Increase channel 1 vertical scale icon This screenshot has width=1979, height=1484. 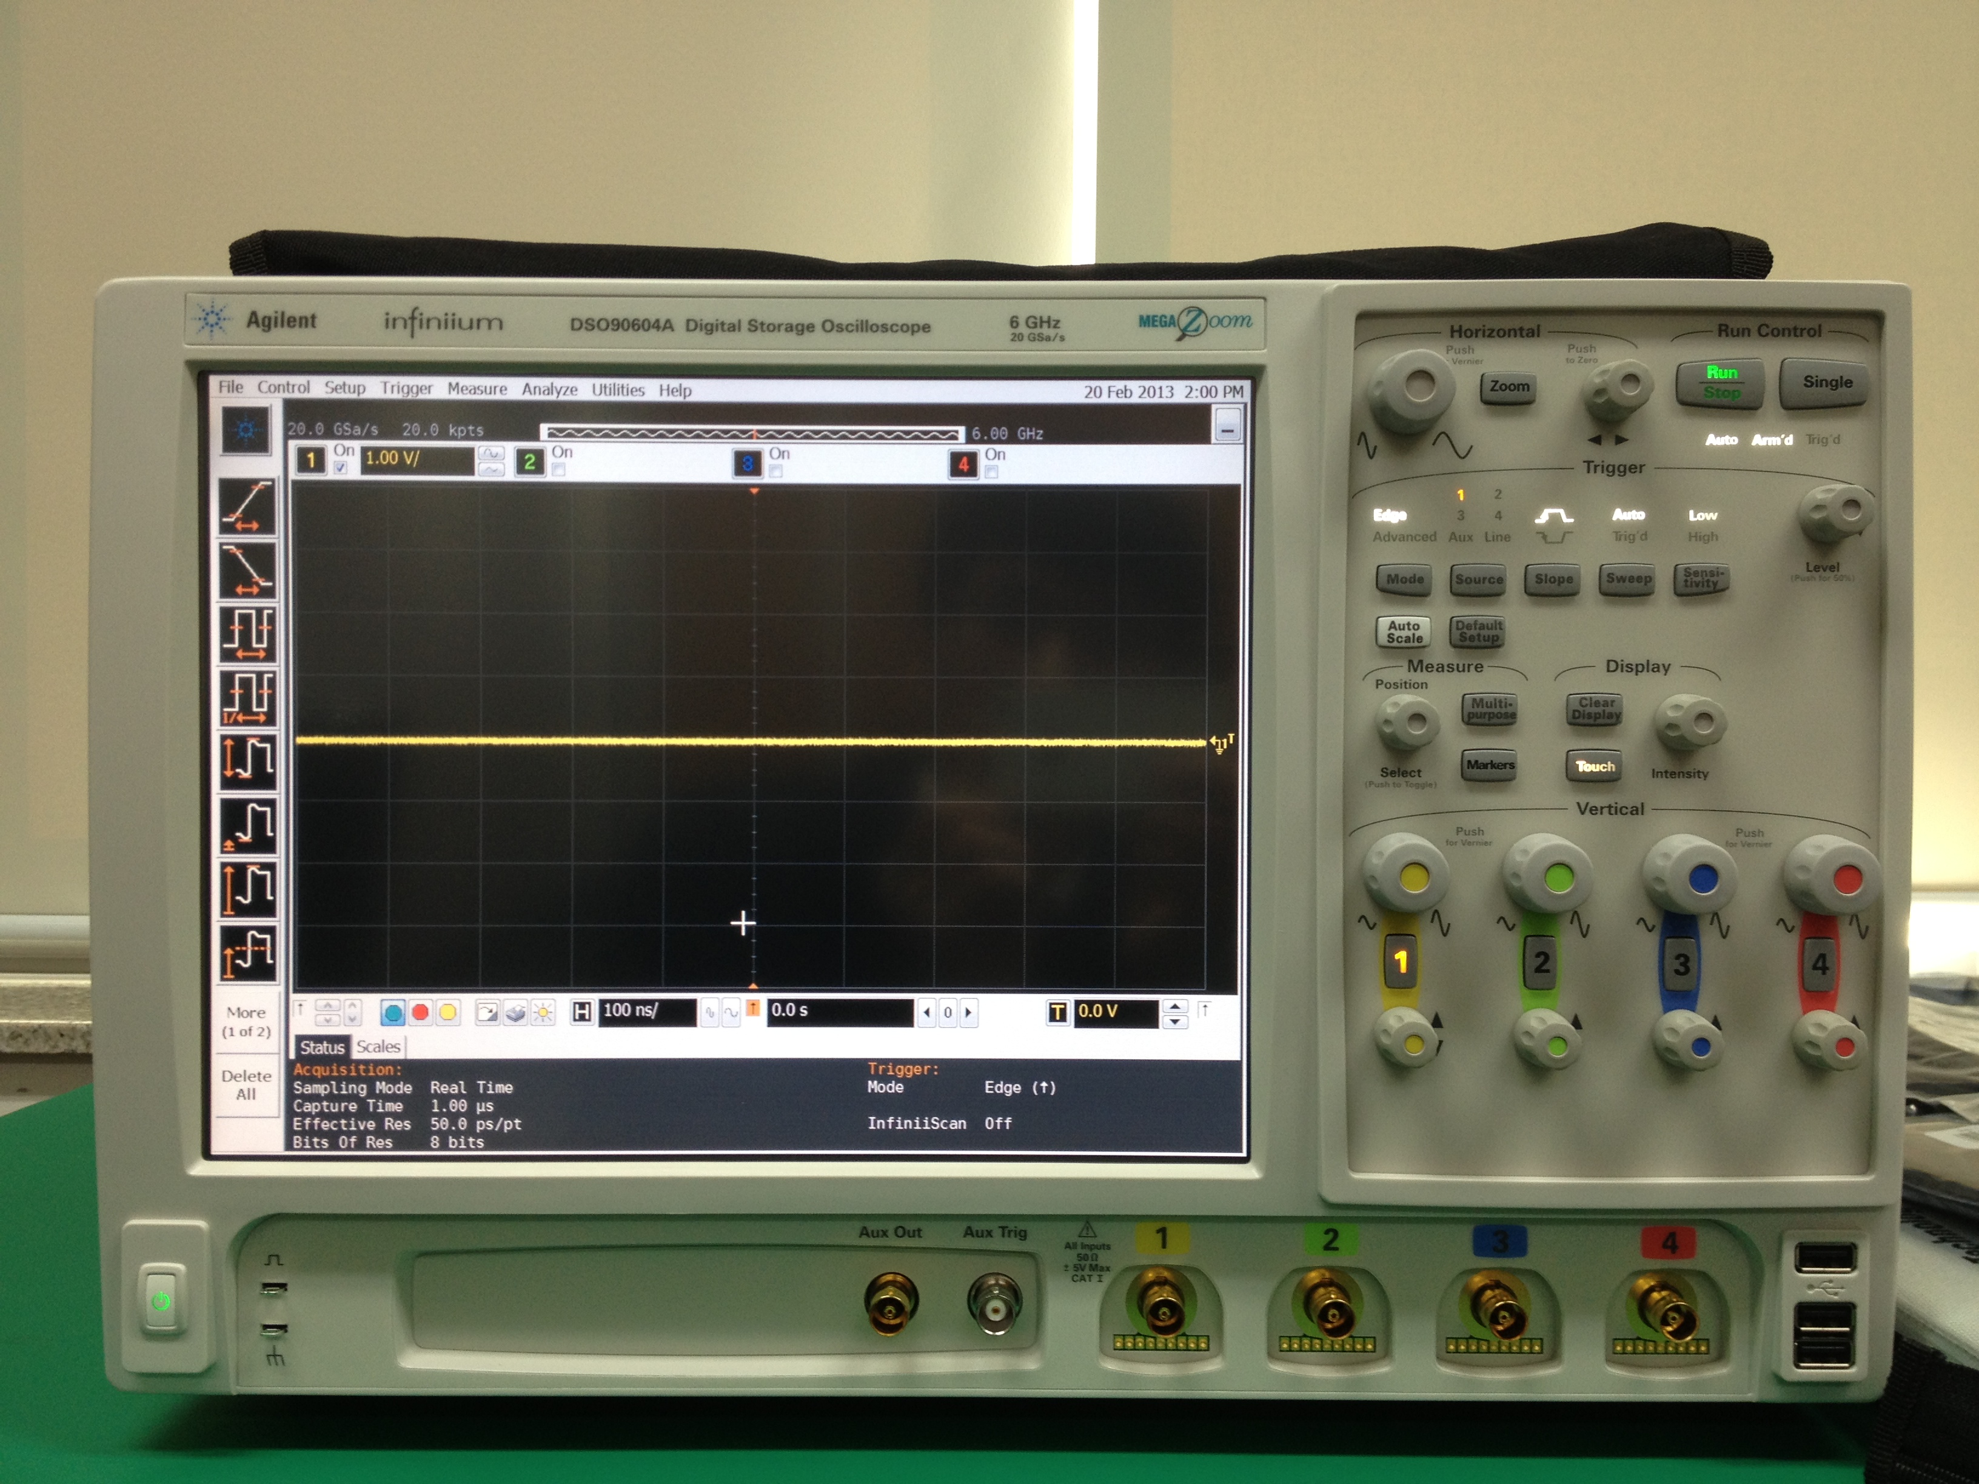tap(491, 453)
